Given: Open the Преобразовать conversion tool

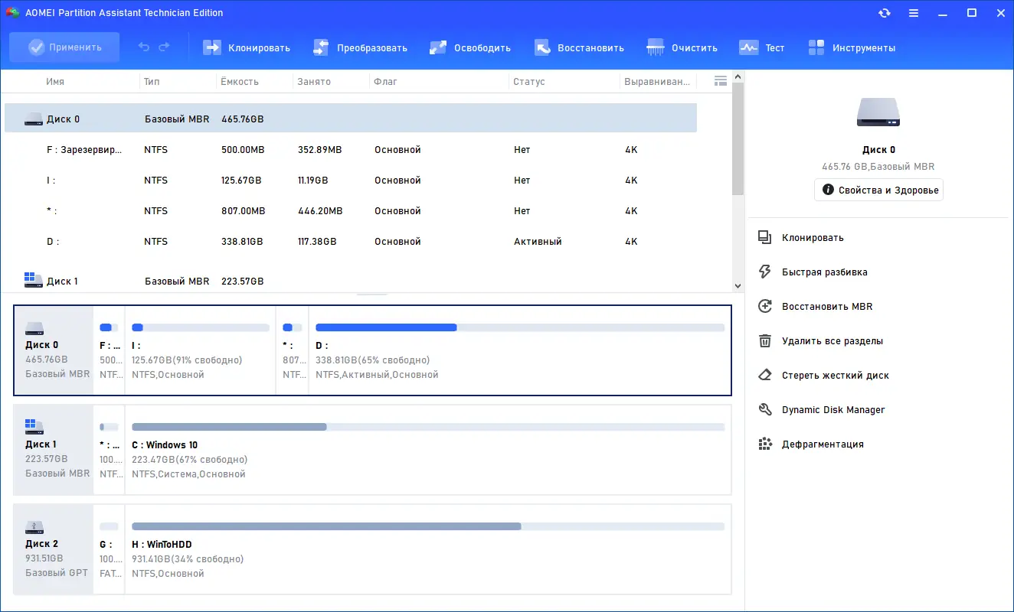Looking at the screenshot, I should coord(360,47).
